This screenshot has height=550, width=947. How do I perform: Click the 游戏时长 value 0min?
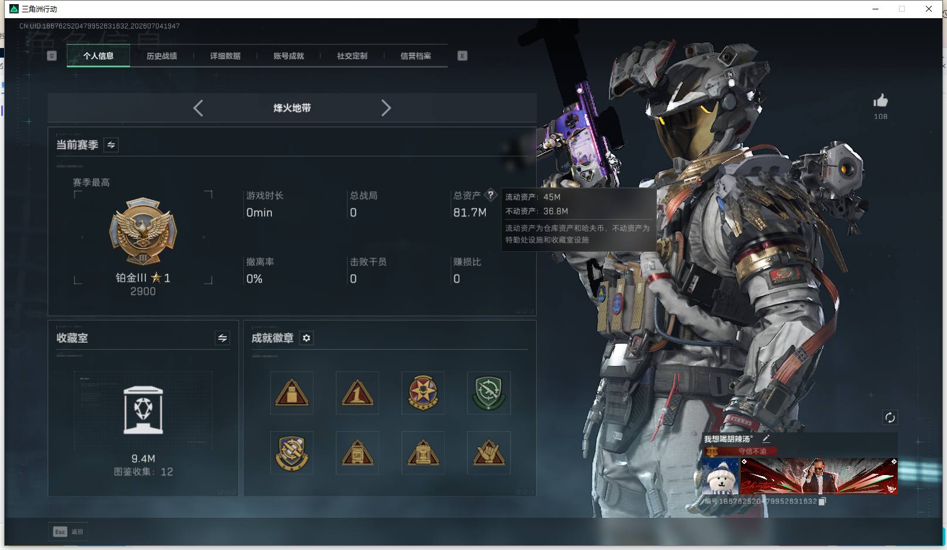click(x=260, y=213)
